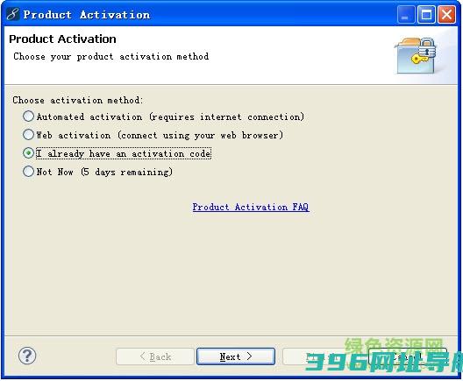Click the padlock and key header icon
The width and height of the screenshot is (463, 381).
click(x=416, y=55)
